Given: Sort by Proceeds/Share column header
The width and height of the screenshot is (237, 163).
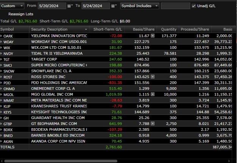Looking at the screenshot, I should 195,29.
